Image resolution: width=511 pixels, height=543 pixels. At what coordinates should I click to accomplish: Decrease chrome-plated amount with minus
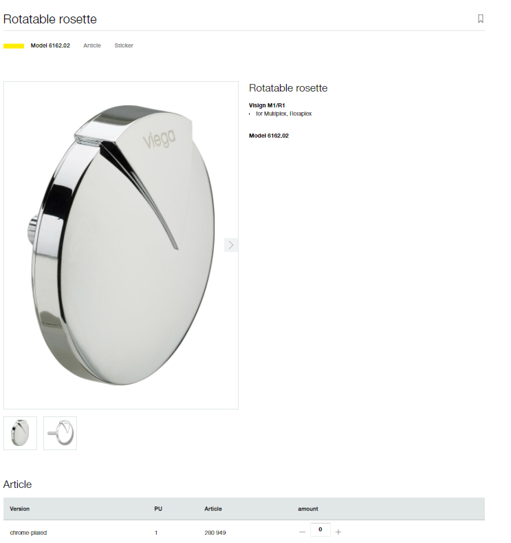point(303,532)
